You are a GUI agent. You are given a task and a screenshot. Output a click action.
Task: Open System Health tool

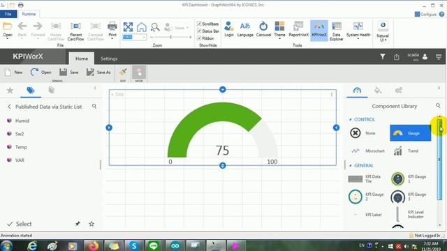point(358,29)
